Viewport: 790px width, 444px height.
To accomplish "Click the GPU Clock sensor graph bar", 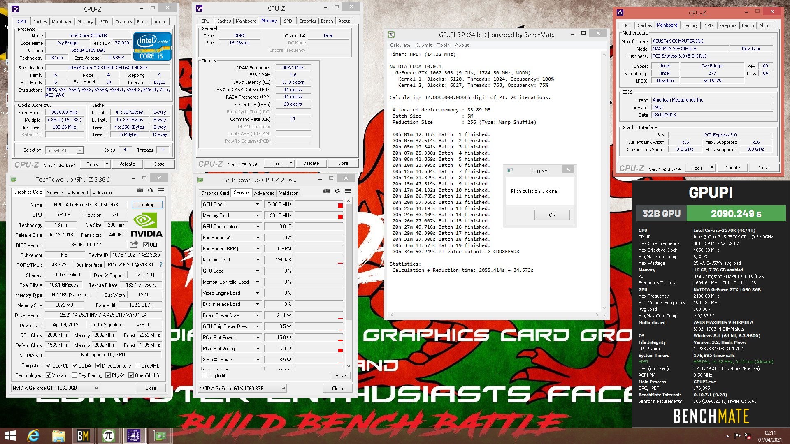I will 319,204.
